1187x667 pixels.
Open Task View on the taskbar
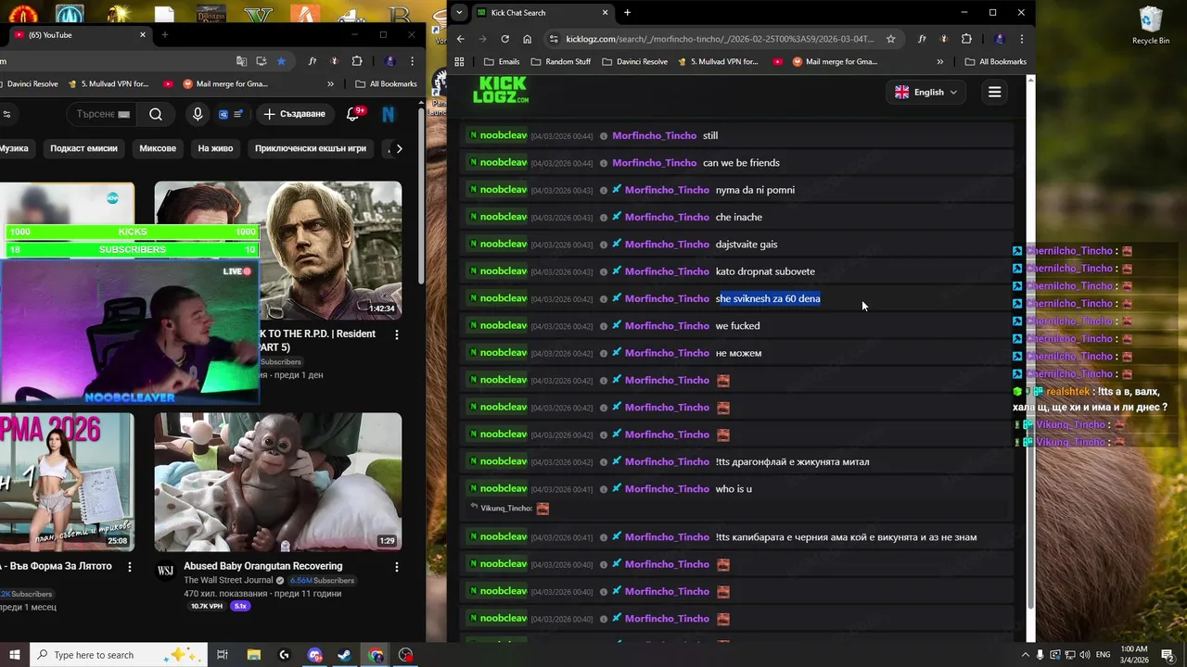click(x=223, y=655)
